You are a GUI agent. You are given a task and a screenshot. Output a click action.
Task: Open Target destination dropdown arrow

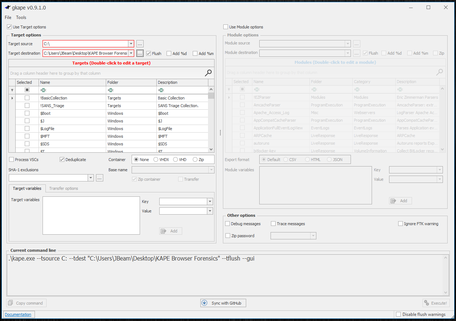pos(131,53)
